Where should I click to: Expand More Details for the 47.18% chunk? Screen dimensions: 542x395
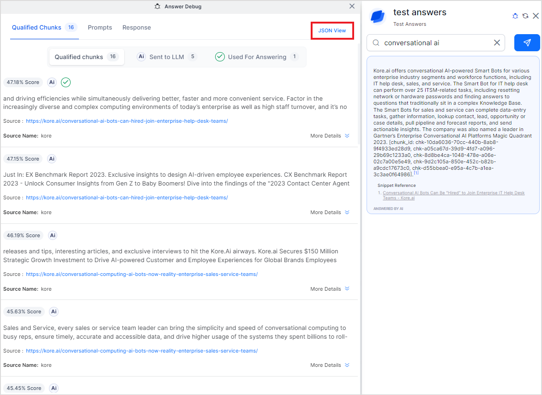330,136
